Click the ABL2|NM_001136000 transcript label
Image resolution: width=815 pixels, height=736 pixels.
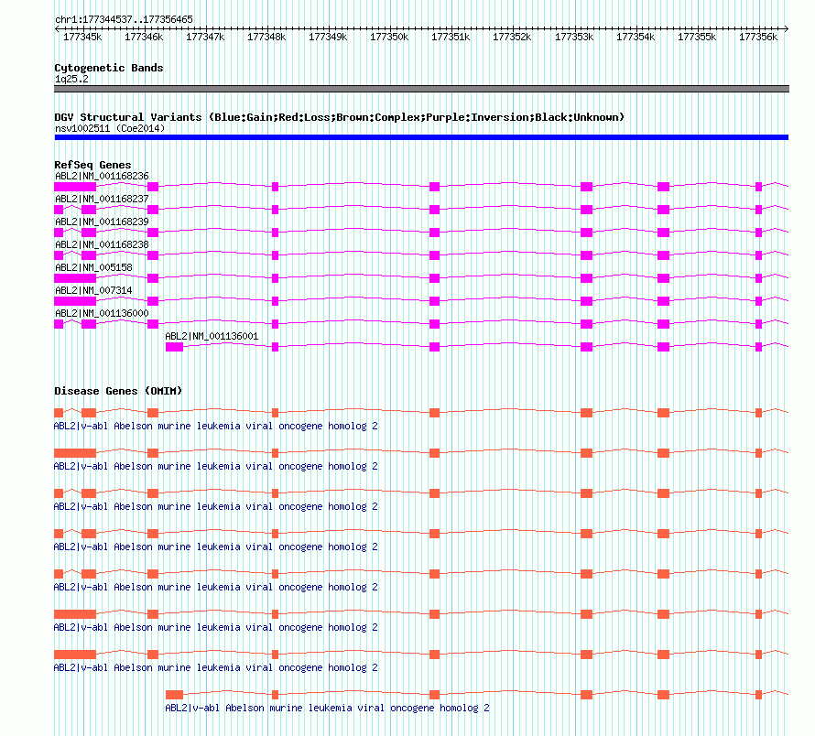[x=102, y=313]
